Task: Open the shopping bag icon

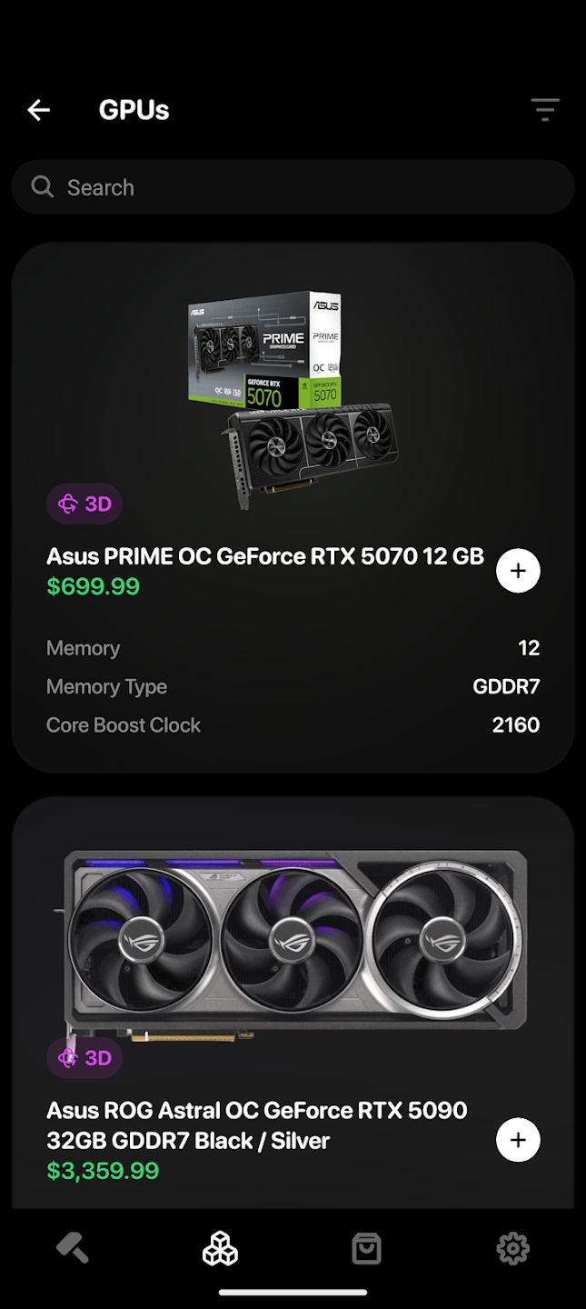Action: 366,1248
